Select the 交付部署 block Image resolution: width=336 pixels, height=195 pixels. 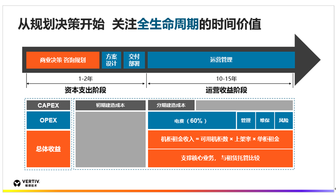[x=134, y=60]
